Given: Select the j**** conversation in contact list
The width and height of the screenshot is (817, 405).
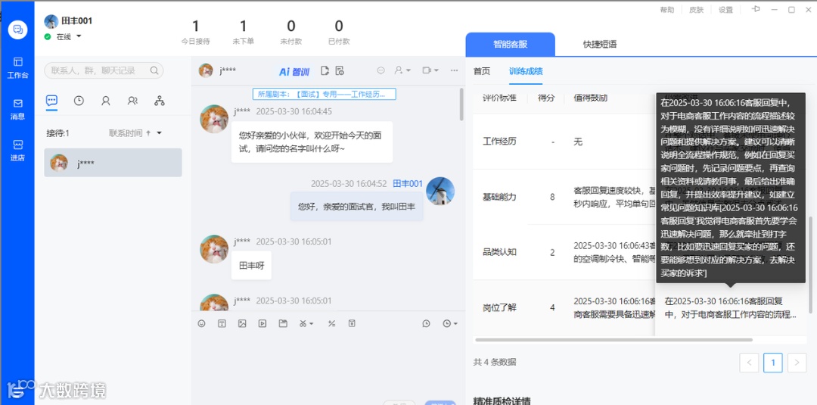Looking at the screenshot, I should point(113,163).
